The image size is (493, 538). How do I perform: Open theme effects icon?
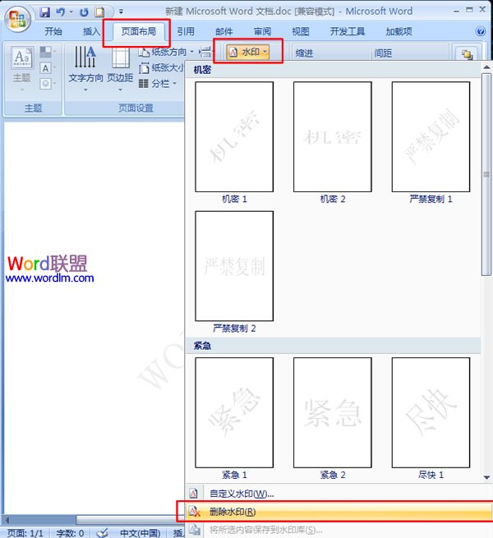tap(47, 84)
